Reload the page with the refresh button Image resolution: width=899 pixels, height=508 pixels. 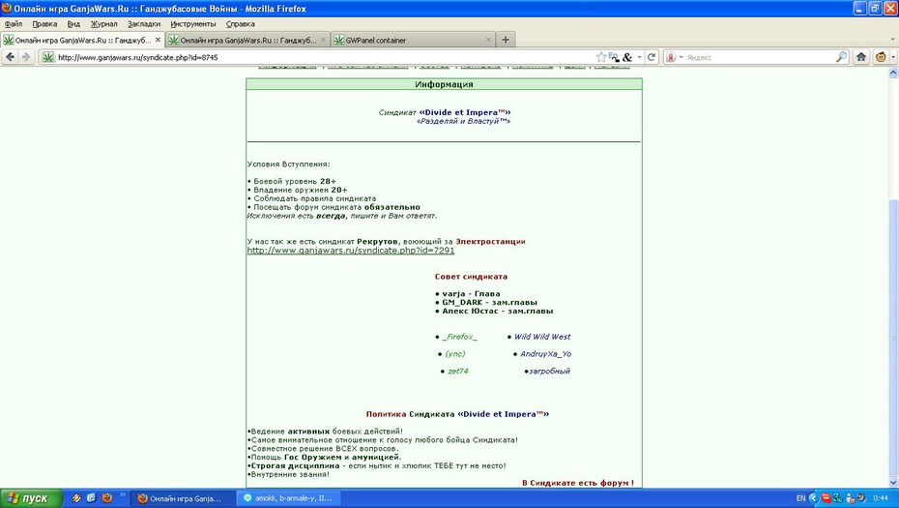652,57
